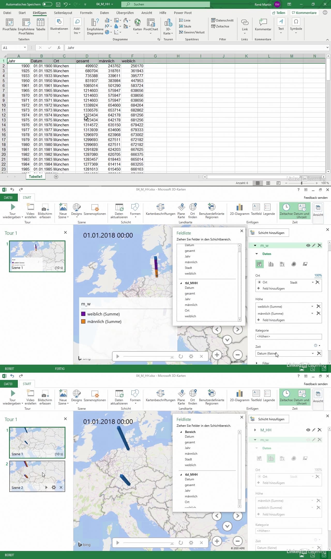The image size is (331, 559).
Task: Open the Power Pivot tab
Action: pyautogui.click(x=183, y=13)
